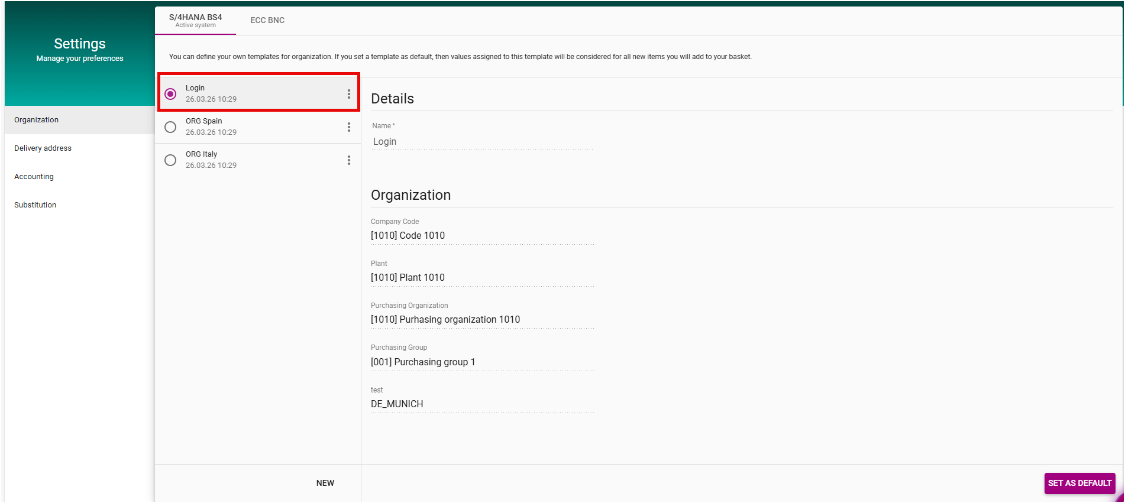This screenshot has height=503, width=1125.
Task: Open the Purchasing Organization field
Action: pyautogui.click(x=481, y=320)
